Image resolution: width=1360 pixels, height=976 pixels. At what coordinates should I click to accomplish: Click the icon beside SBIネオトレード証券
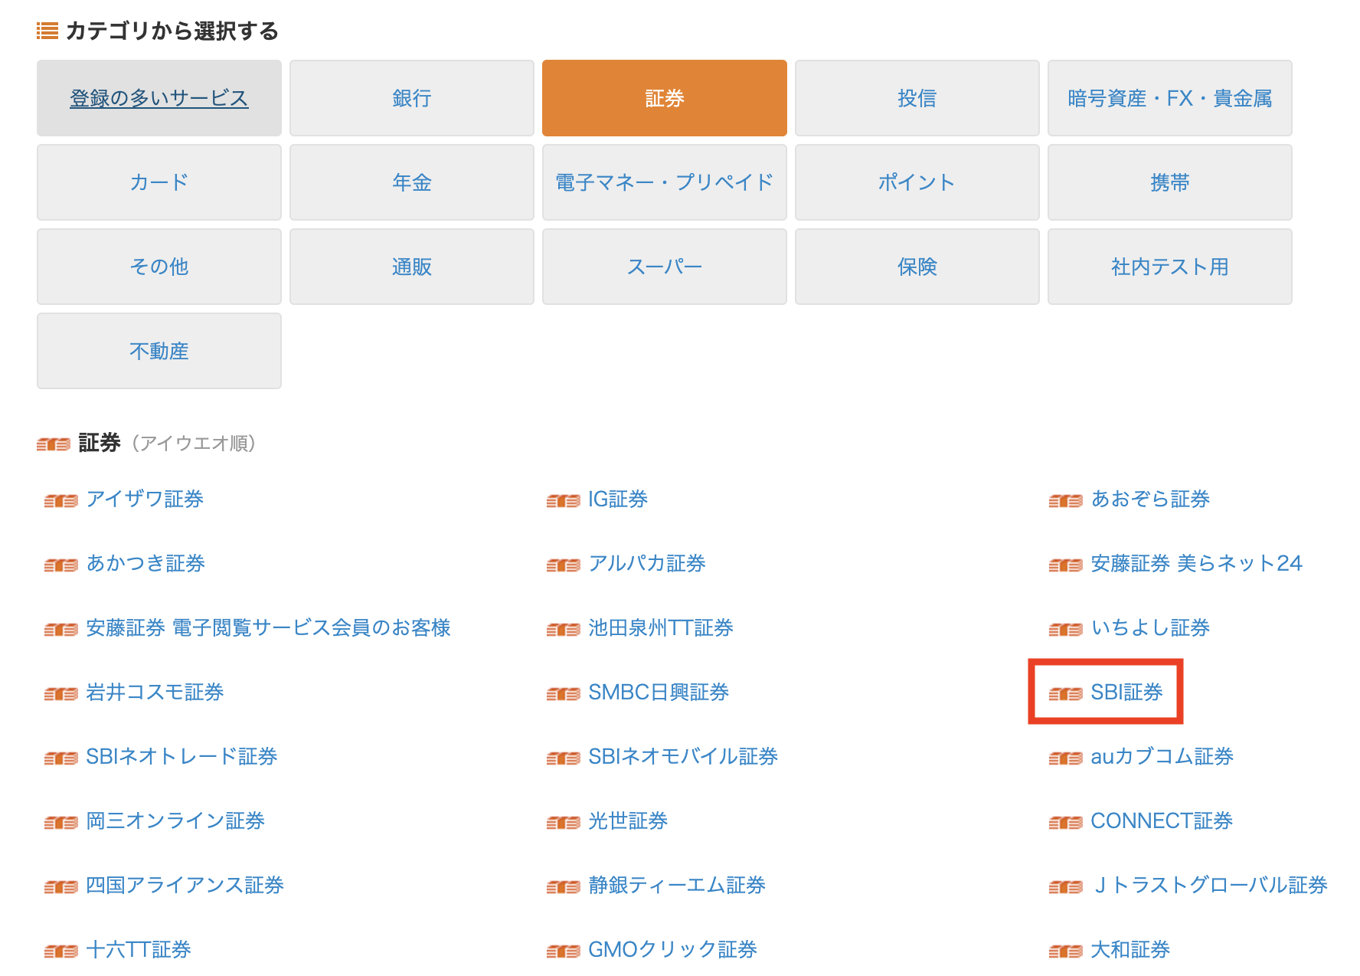(x=61, y=758)
